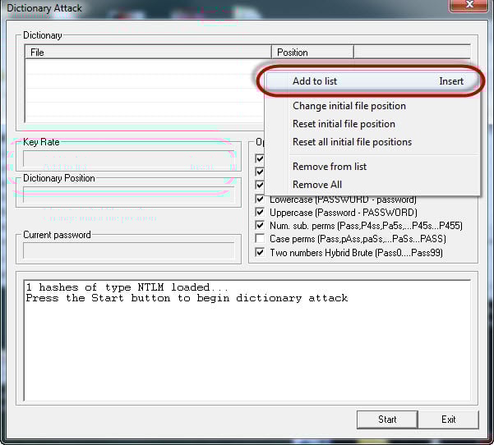This screenshot has height=445, width=494.
Task: Click the Exit button
Action: [x=448, y=420]
